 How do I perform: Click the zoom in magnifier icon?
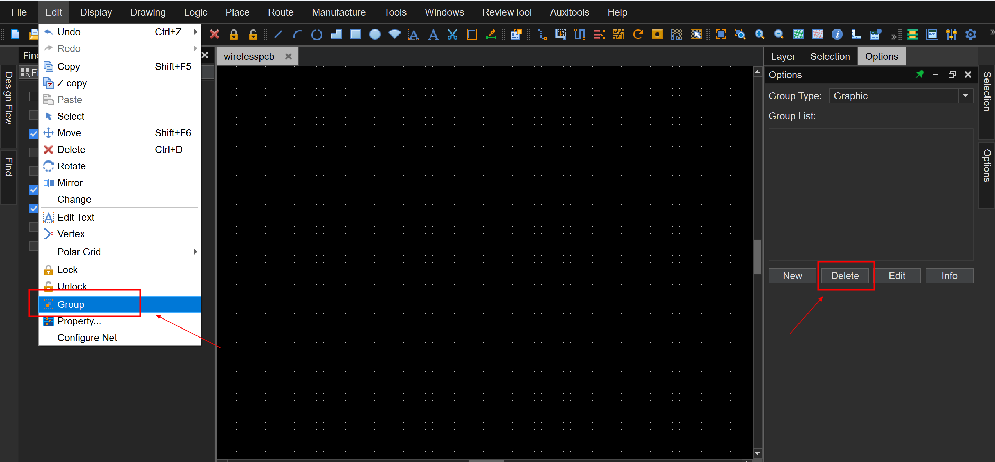click(x=759, y=35)
